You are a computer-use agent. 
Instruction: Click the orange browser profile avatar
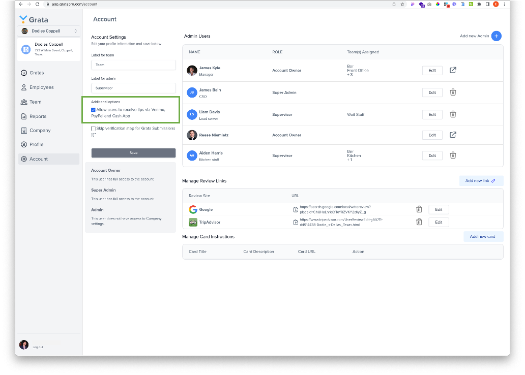pos(496,5)
